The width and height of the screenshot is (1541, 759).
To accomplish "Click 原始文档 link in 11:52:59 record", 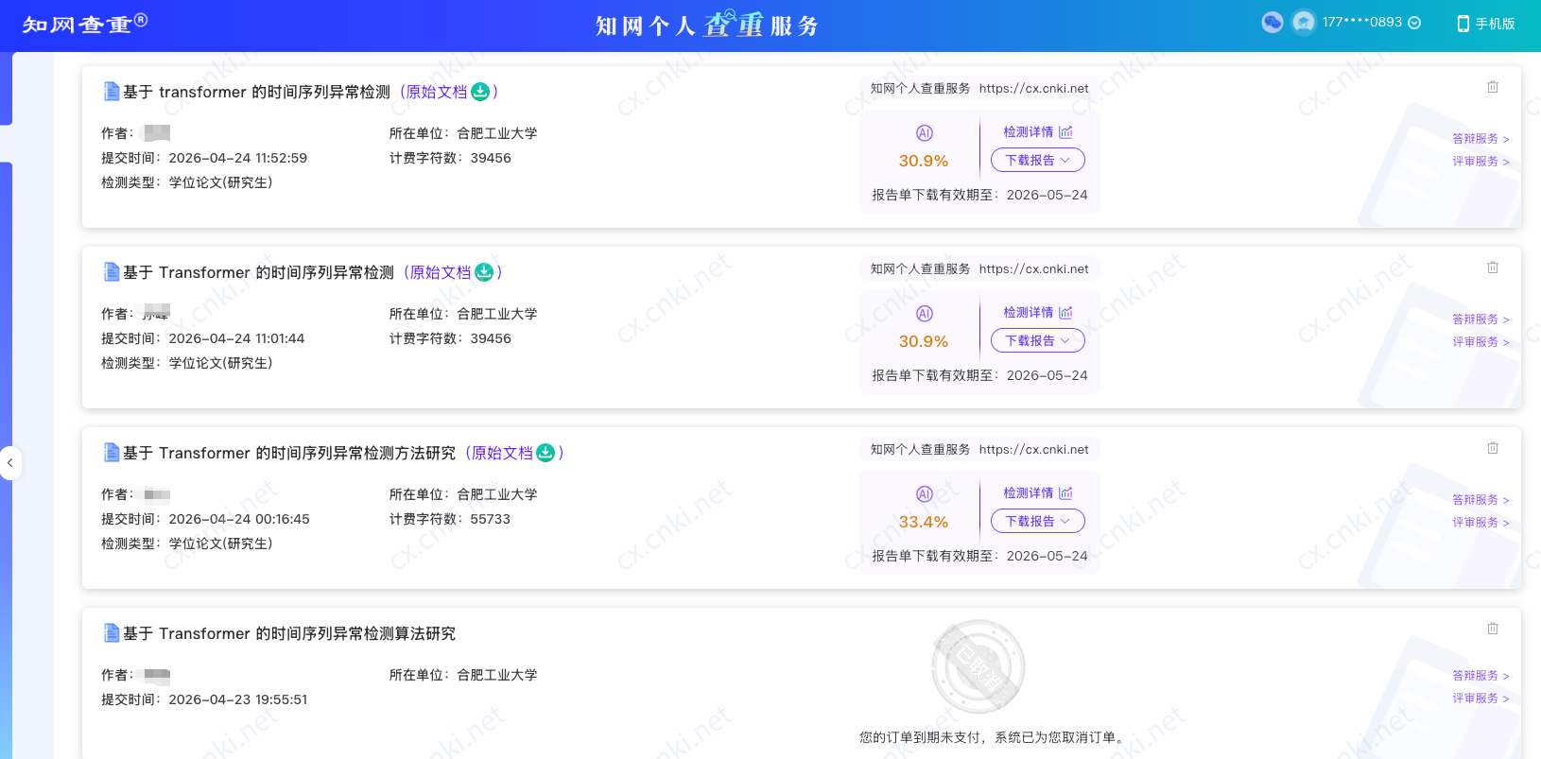I will 437,92.
